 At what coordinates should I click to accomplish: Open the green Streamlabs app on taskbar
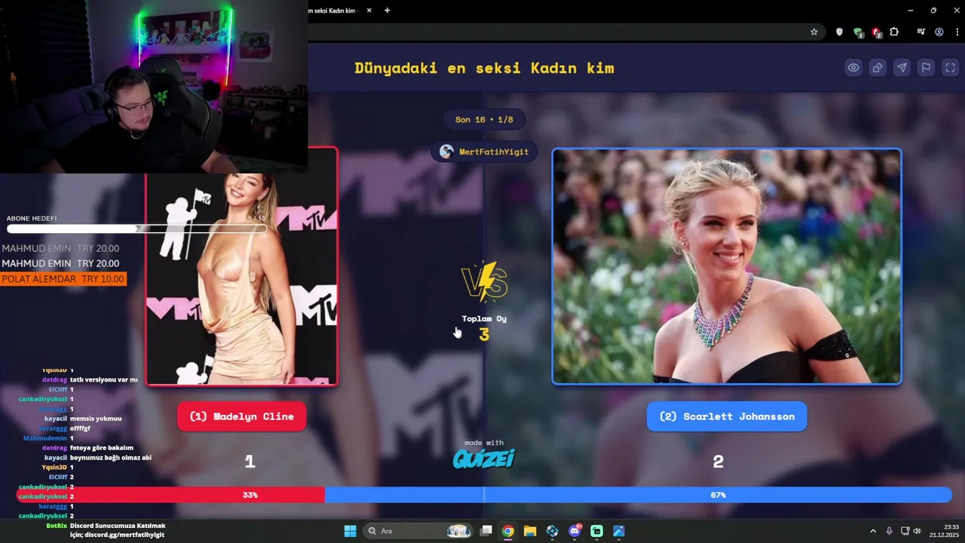coord(596,531)
